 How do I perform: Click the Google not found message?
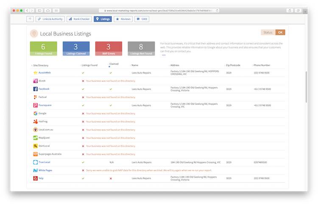(x=111, y=113)
